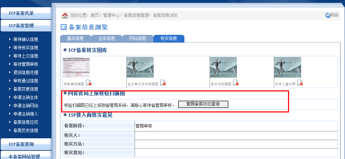
Task: Expand the ICP备案代录 sidebar section
Action: [x=26, y=13]
